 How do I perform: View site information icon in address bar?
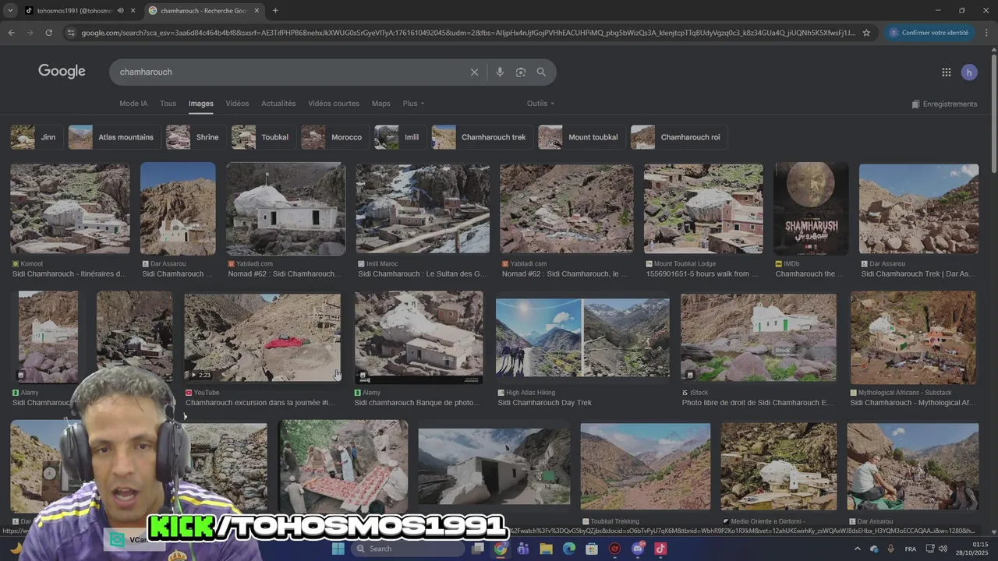(71, 33)
